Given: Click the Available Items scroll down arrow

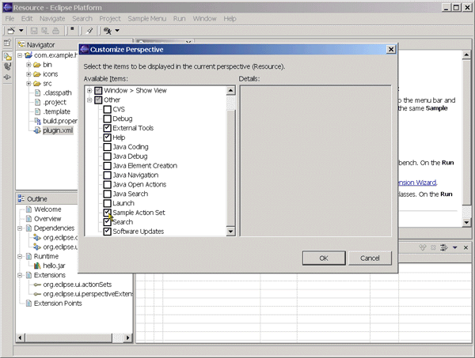Looking at the screenshot, I should coord(230,232).
